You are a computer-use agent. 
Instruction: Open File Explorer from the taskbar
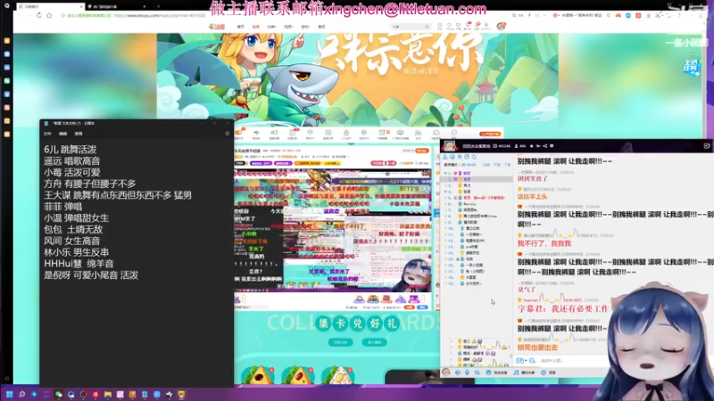tap(108, 394)
